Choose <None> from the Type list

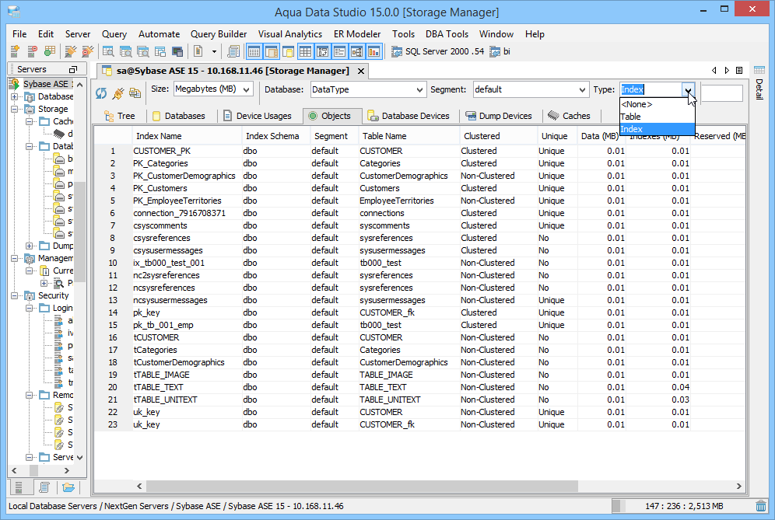657,104
